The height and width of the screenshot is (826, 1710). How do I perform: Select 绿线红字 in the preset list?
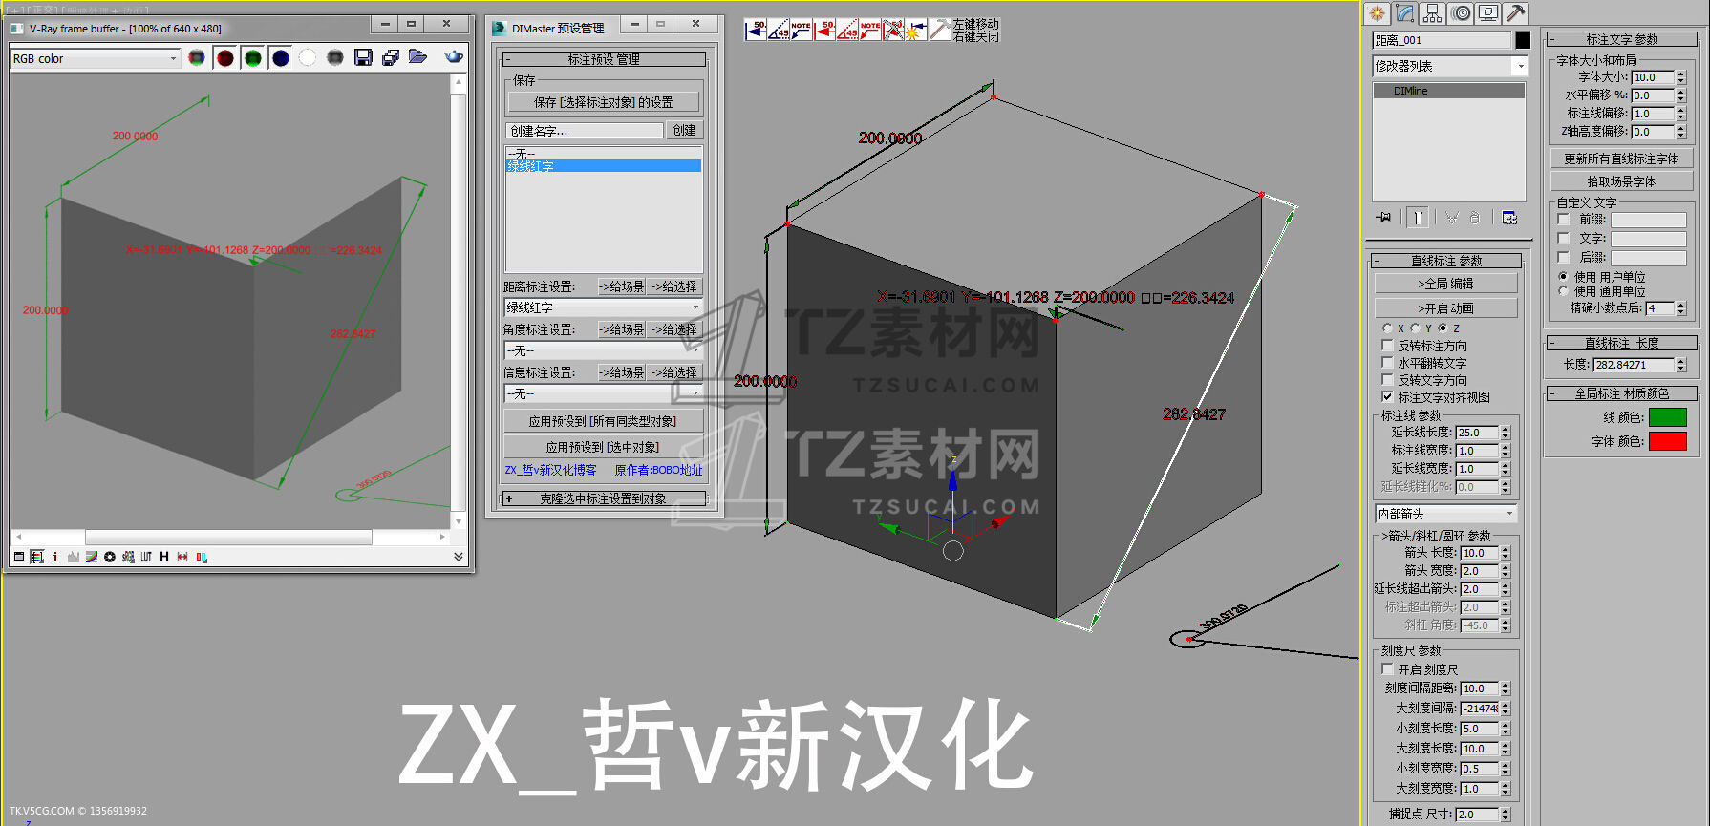pos(603,166)
